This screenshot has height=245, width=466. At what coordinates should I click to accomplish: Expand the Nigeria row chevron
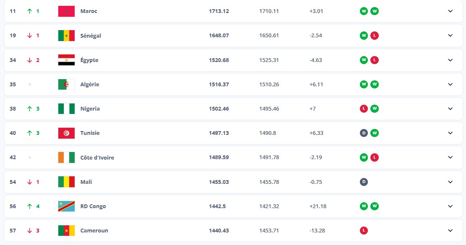click(x=450, y=108)
